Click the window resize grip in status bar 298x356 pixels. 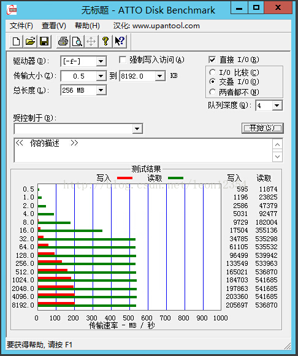click(287, 346)
